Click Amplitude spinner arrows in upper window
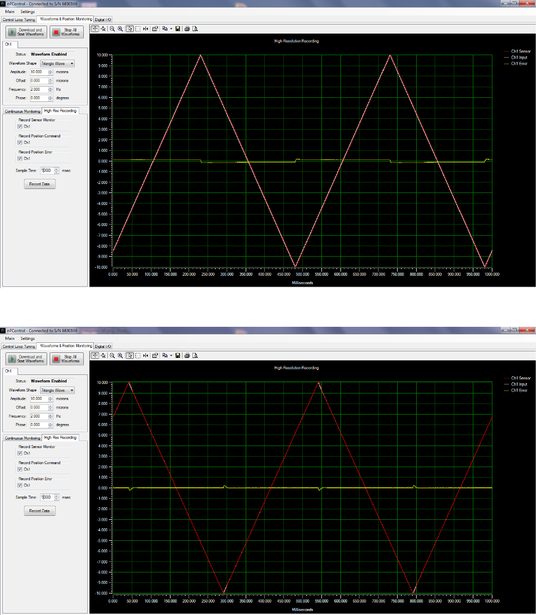 tap(50, 72)
